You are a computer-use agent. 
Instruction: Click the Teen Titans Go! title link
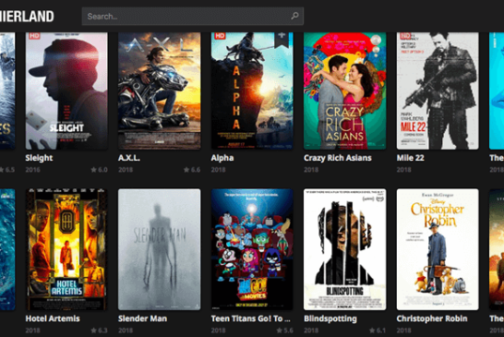click(251, 318)
